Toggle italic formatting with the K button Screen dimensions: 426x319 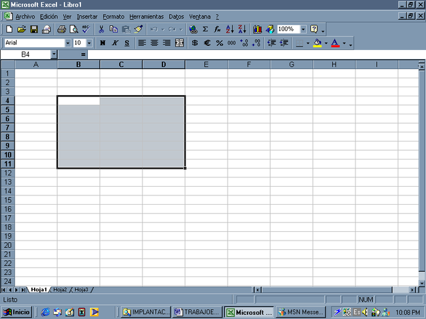115,43
